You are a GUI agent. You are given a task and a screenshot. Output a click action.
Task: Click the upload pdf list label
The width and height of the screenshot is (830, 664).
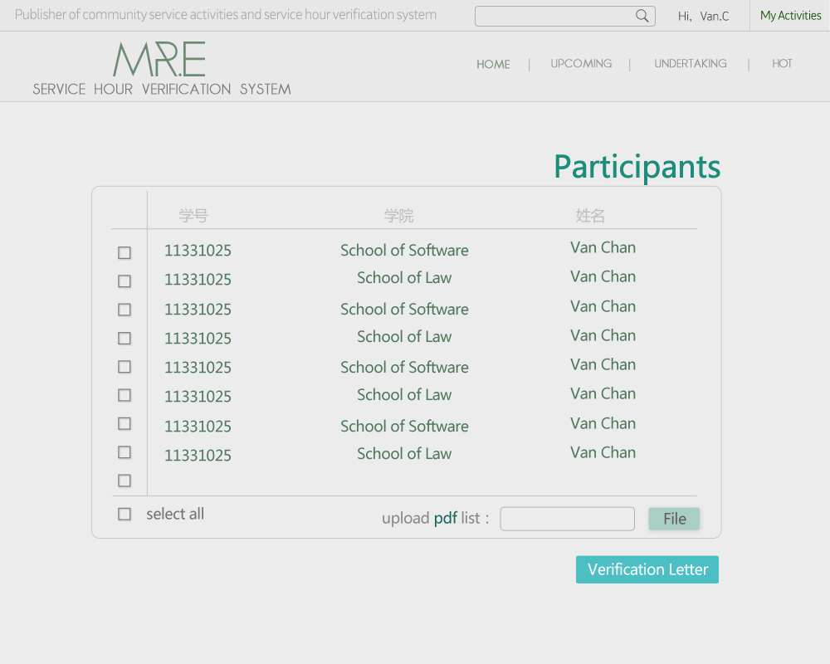click(435, 518)
